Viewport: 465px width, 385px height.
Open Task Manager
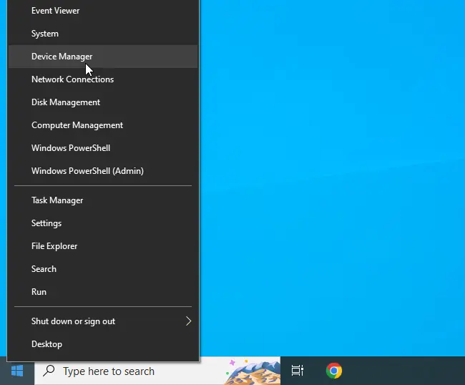[103, 200]
